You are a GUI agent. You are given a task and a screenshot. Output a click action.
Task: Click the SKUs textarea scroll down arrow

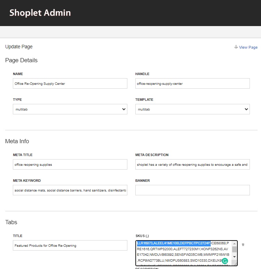pos(234,256)
